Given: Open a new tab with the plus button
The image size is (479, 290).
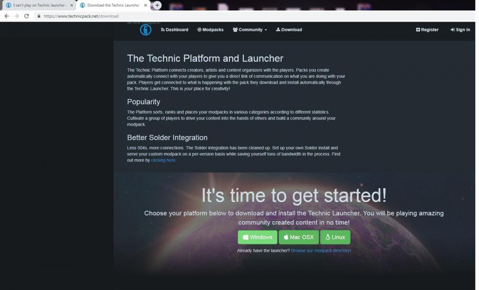Looking at the screenshot, I should click(157, 5).
